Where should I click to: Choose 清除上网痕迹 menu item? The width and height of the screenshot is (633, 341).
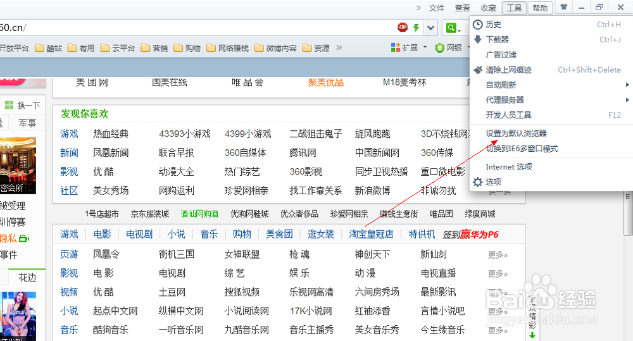pos(551,70)
